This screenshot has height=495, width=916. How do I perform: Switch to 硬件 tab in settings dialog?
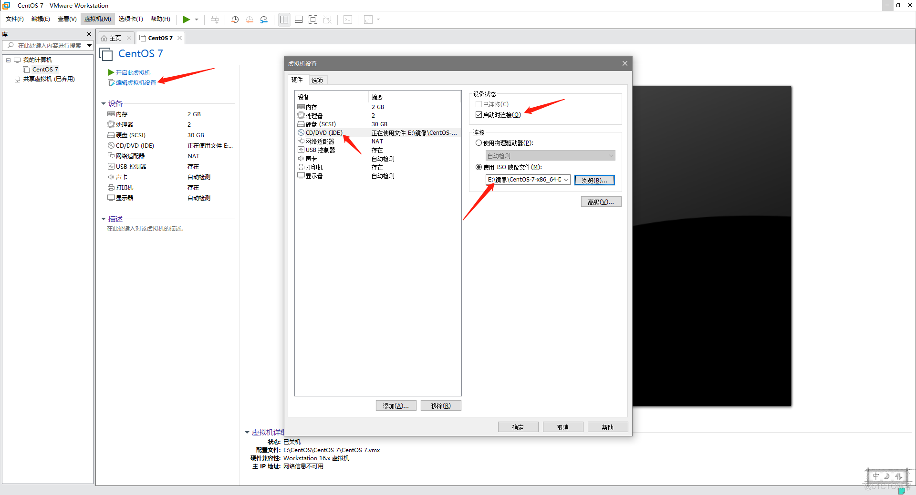click(x=297, y=80)
